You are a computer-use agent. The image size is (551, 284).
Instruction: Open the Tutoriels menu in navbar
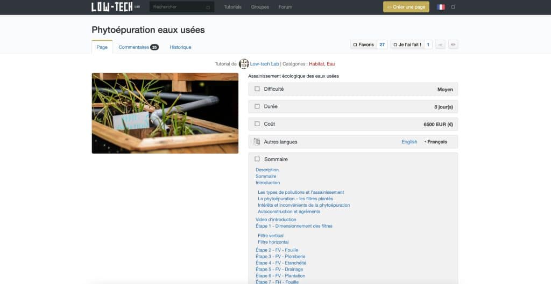pos(232,7)
